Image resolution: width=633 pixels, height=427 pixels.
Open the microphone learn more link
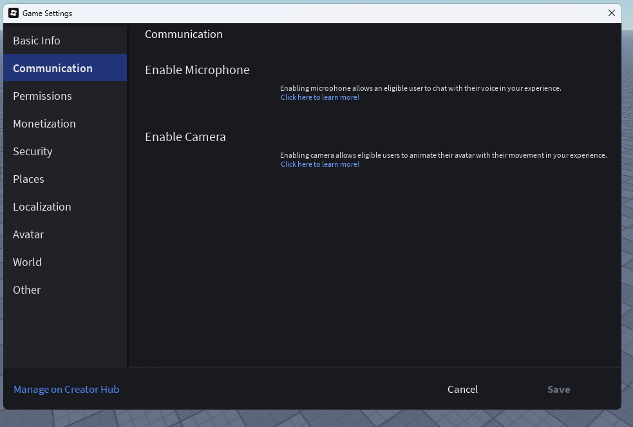[319, 97]
